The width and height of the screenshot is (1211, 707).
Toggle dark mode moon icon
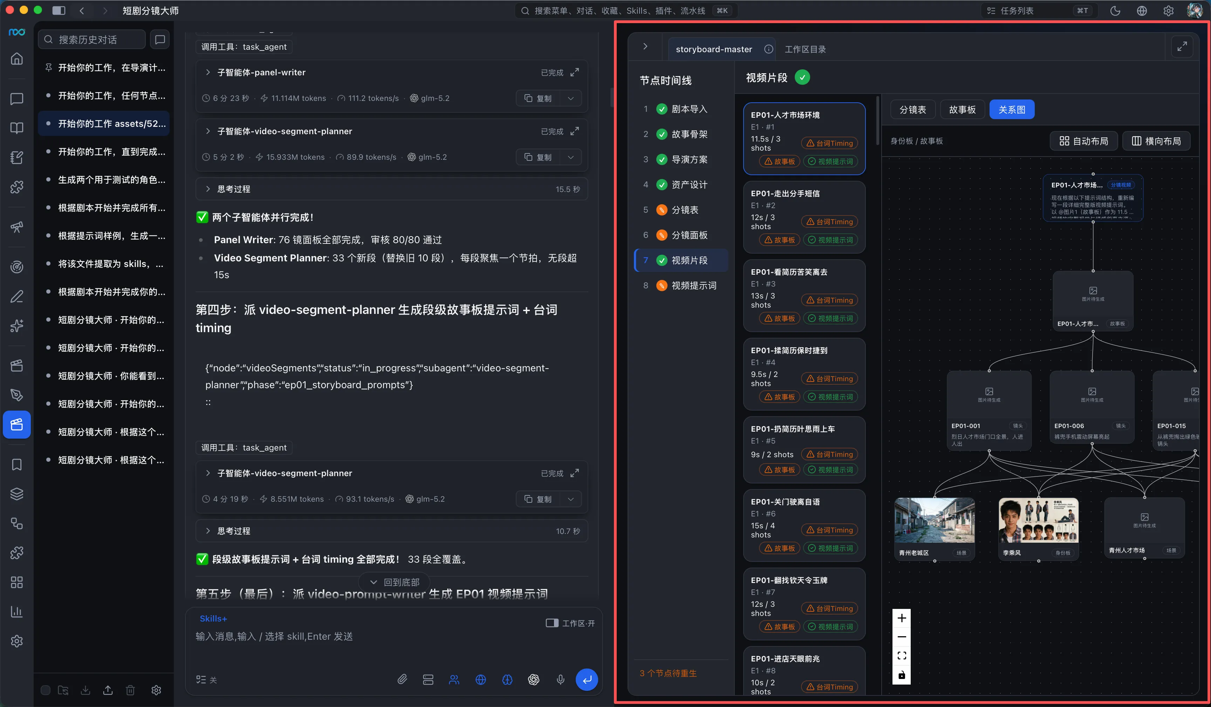click(x=1115, y=11)
